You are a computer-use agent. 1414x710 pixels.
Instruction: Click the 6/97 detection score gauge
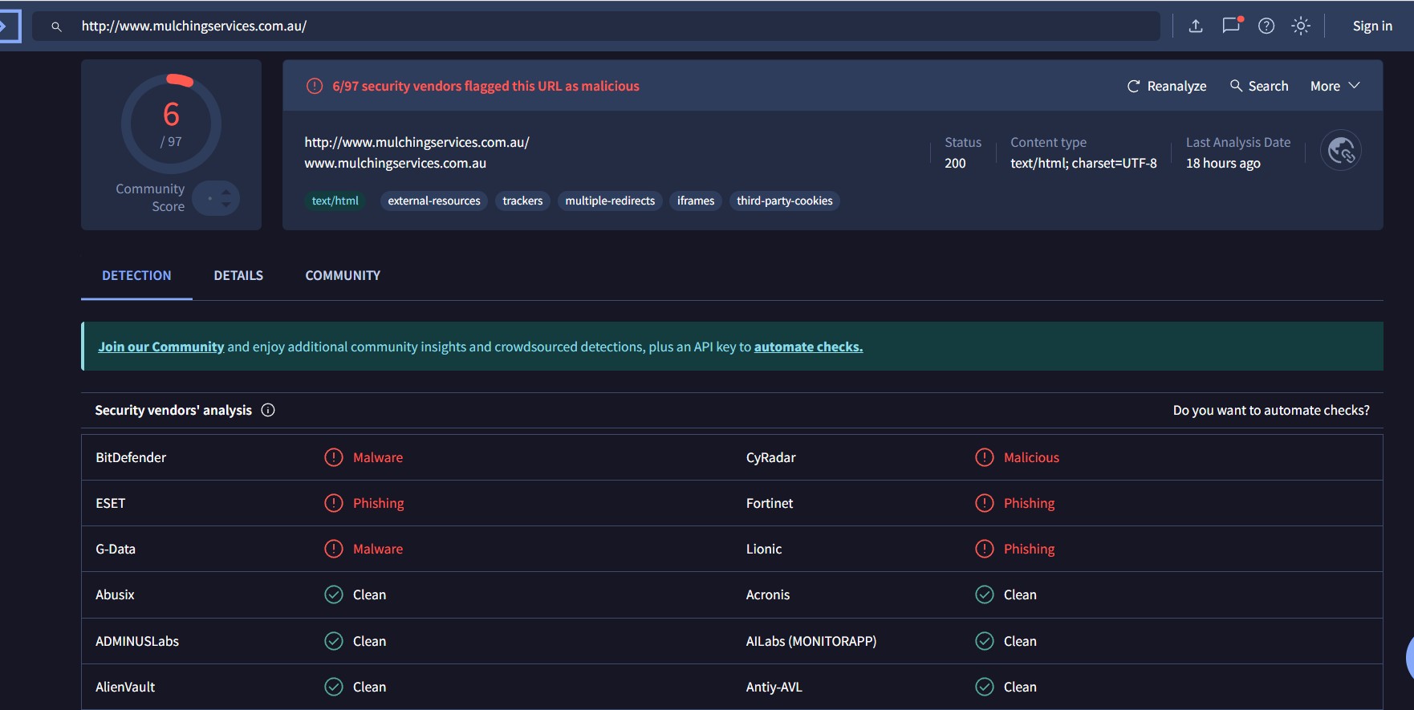(x=171, y=124)
